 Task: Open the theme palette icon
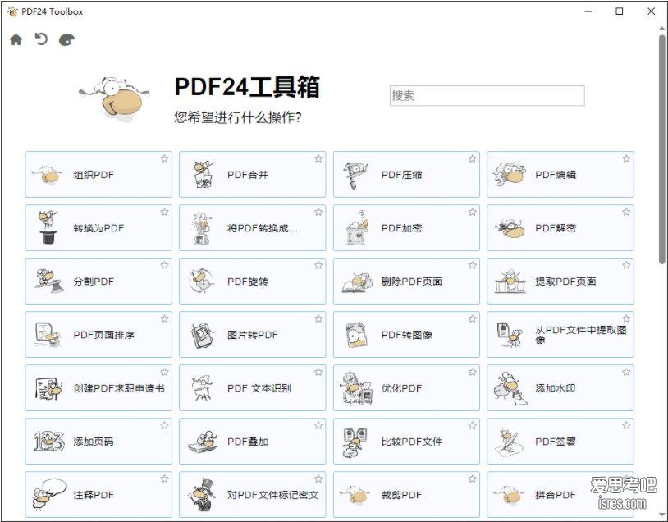(67, 40)
